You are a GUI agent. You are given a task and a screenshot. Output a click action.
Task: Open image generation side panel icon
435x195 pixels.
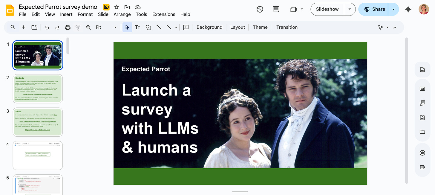point(422,70)
